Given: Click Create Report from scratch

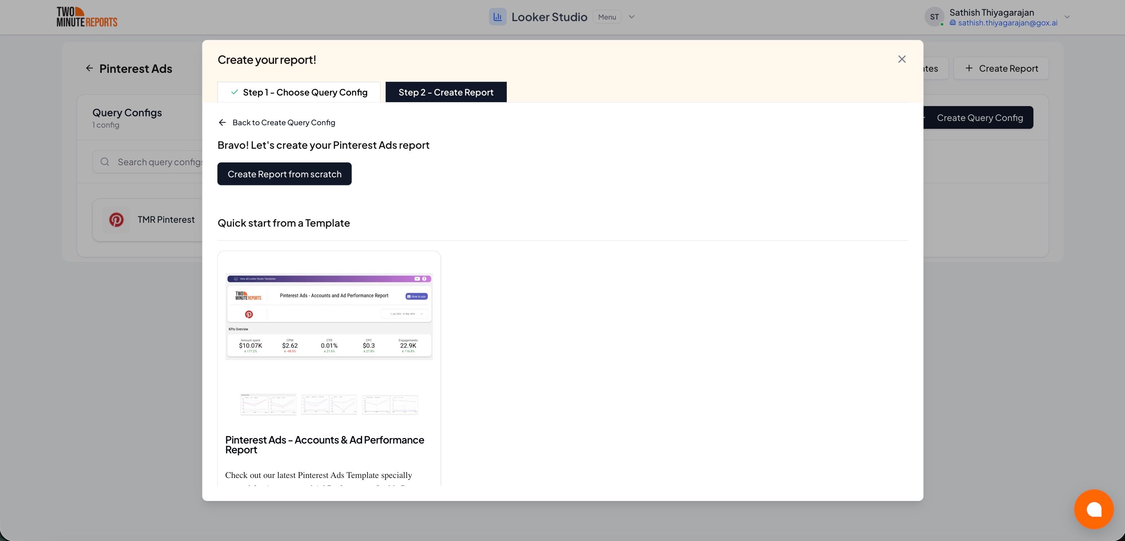Looking at the screenshot, I should [284, 174].
